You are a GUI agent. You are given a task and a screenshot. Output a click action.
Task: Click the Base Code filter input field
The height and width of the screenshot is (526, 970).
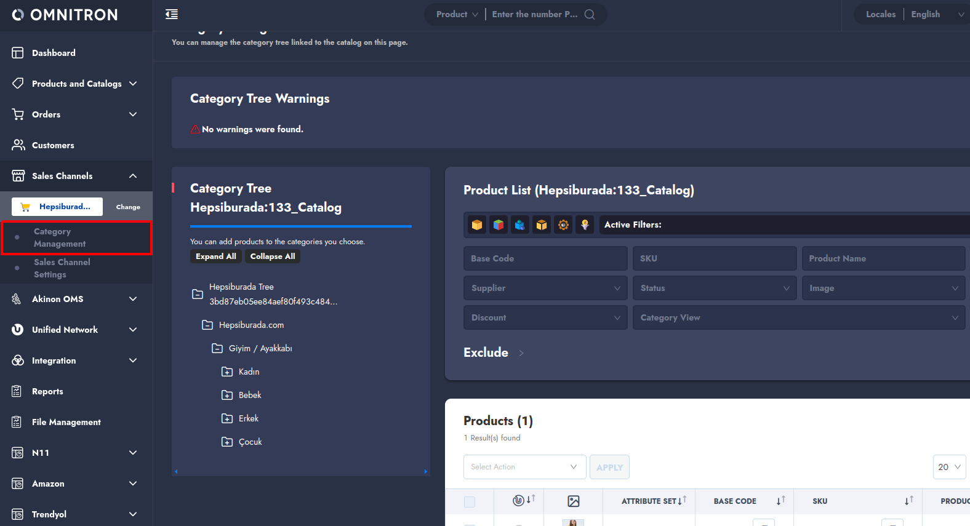(x=545, y=258)
